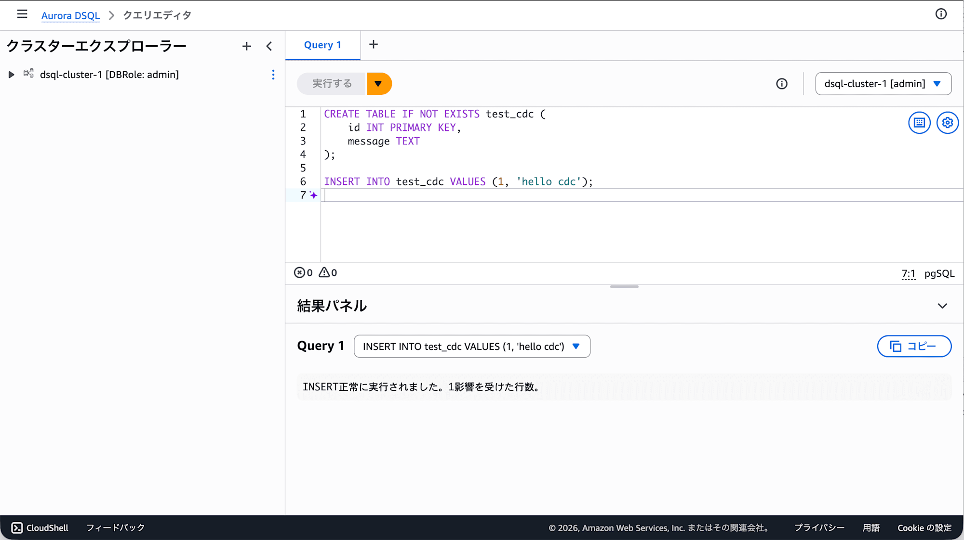Collapse the Cluster Explorer side panel
964x540 pixels.
tap(269, 46)
